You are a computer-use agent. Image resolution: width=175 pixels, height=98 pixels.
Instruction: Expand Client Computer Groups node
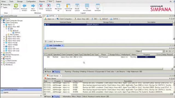2,21
